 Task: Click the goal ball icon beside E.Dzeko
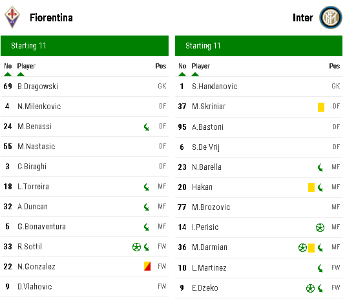pyautogui.click(x=310, y=288)
